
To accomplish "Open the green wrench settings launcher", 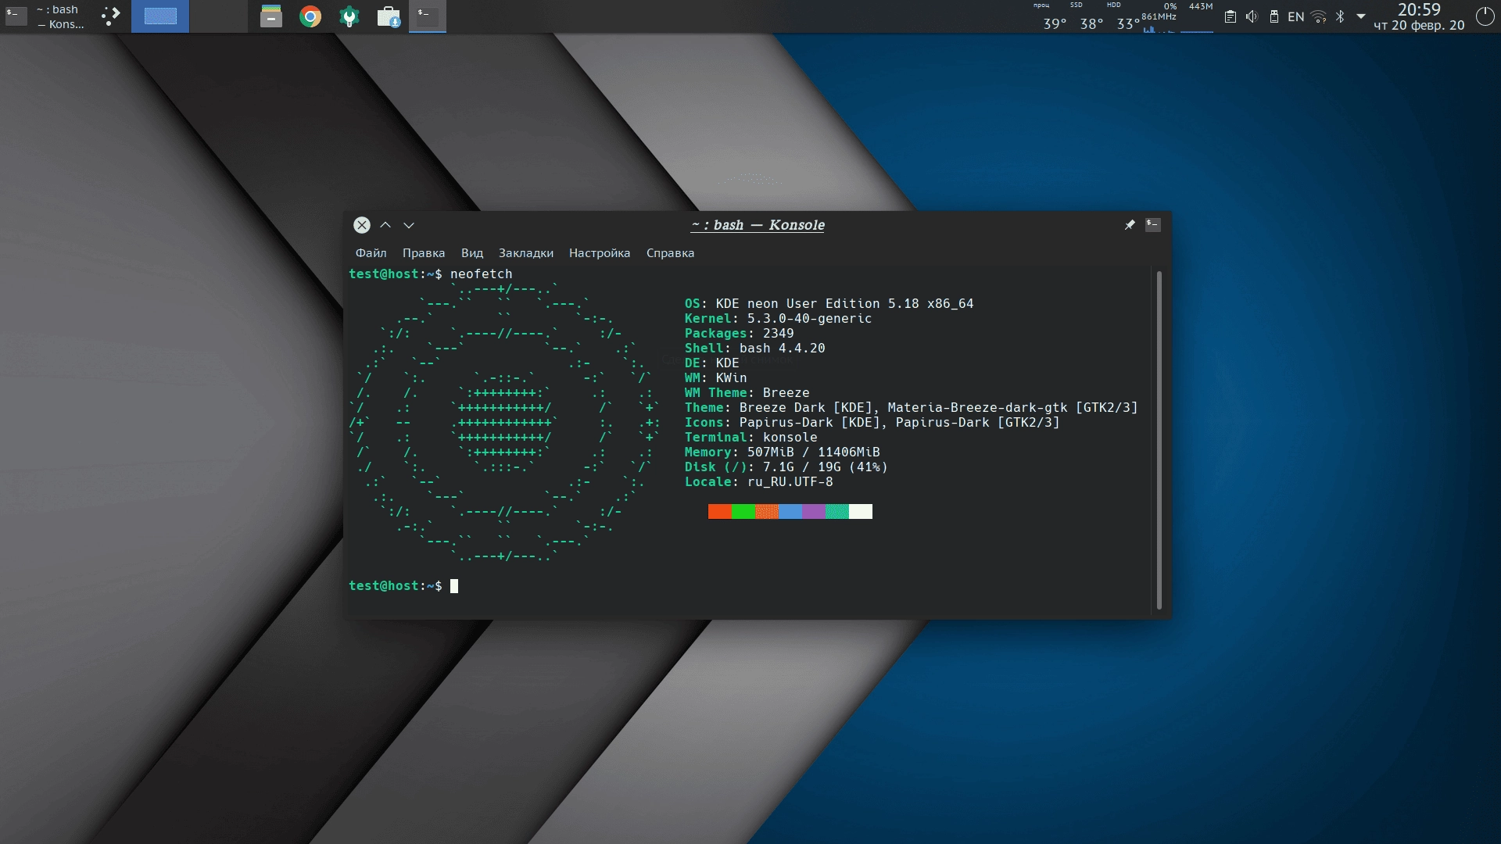I will (x=349, y=16).
